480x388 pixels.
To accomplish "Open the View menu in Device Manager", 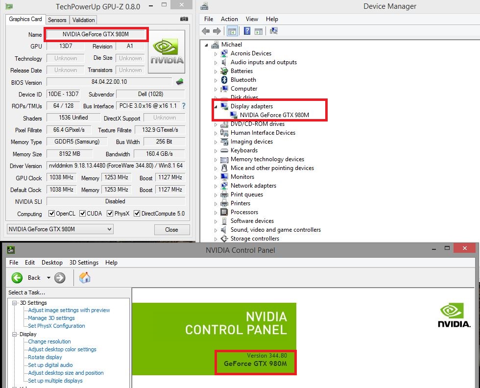I will click(x=252, y=19).
